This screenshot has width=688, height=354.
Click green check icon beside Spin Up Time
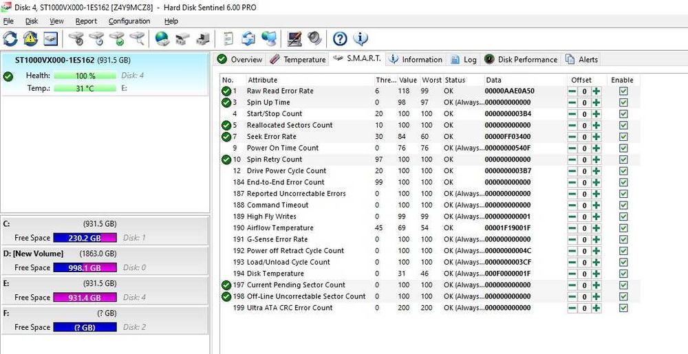coord(226,102)
